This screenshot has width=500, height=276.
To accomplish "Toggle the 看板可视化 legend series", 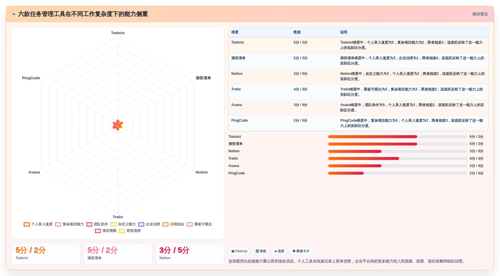I will (199, 224).
